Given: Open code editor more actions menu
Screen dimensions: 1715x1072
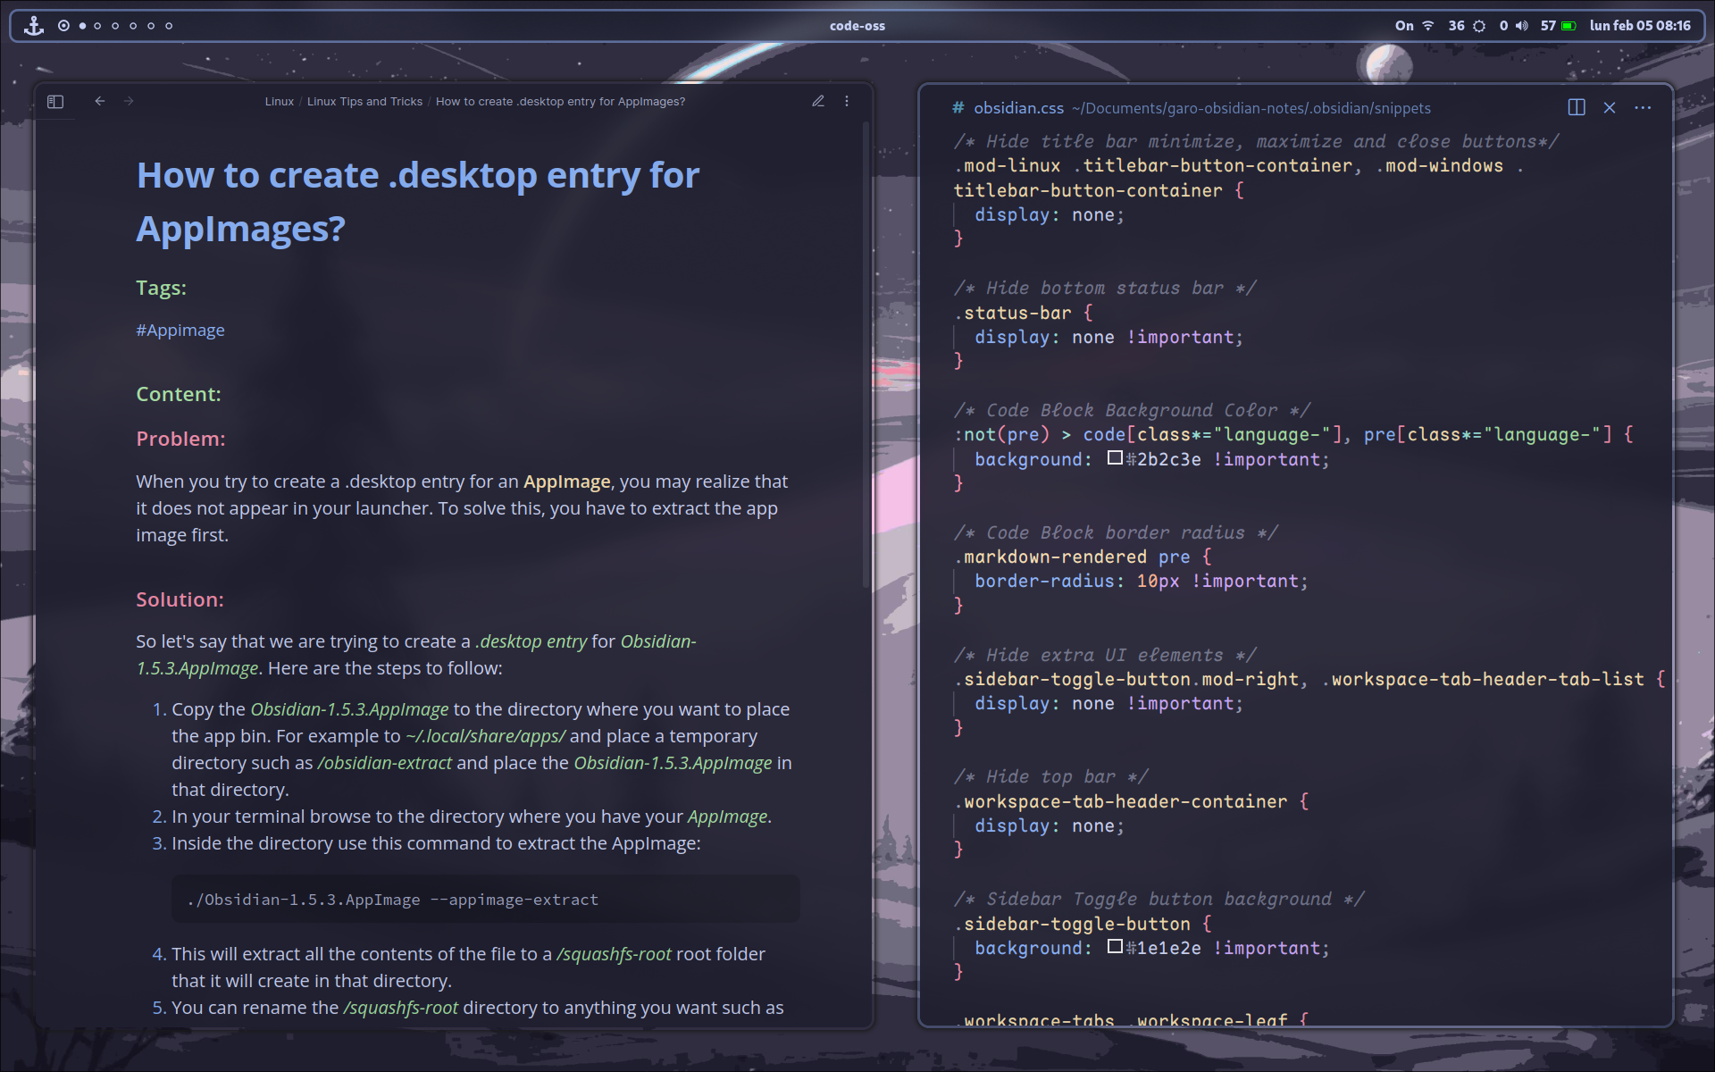Looking at the screenshot, I should (1643, 107).
